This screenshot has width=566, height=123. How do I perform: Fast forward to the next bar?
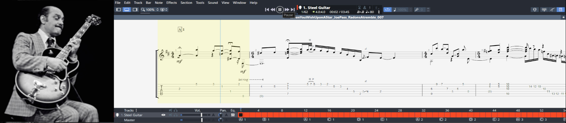tap(287, 10)
